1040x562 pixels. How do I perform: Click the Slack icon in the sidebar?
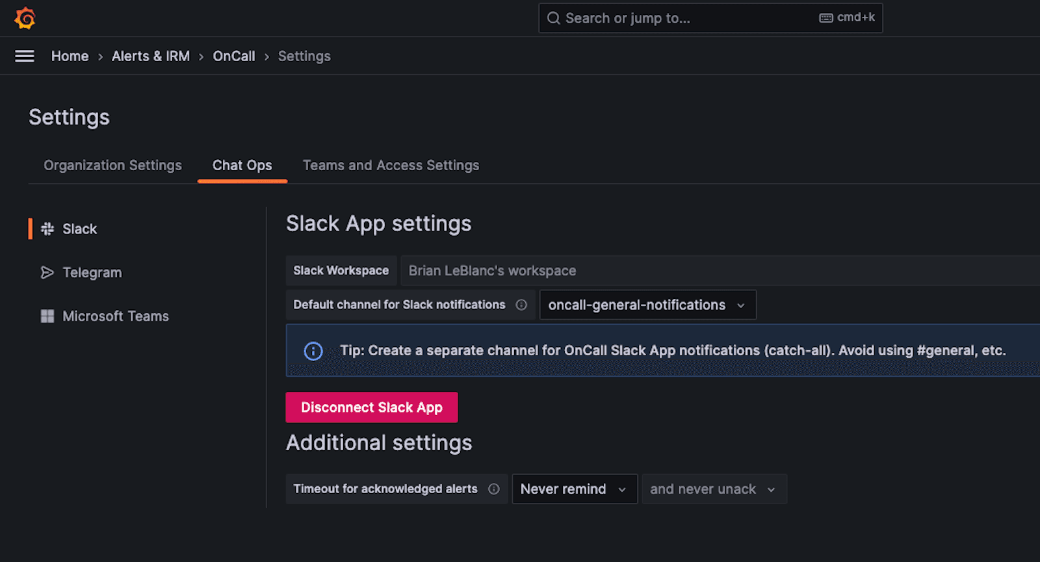47,229
